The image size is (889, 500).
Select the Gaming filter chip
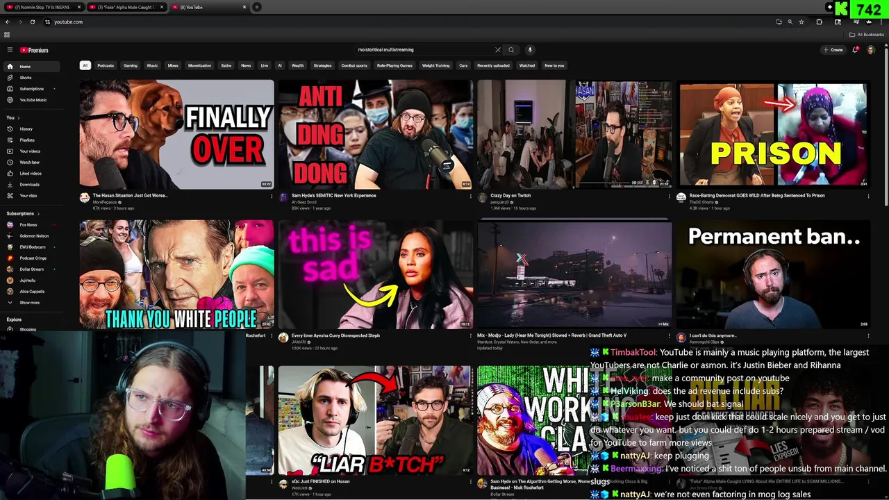131,65
